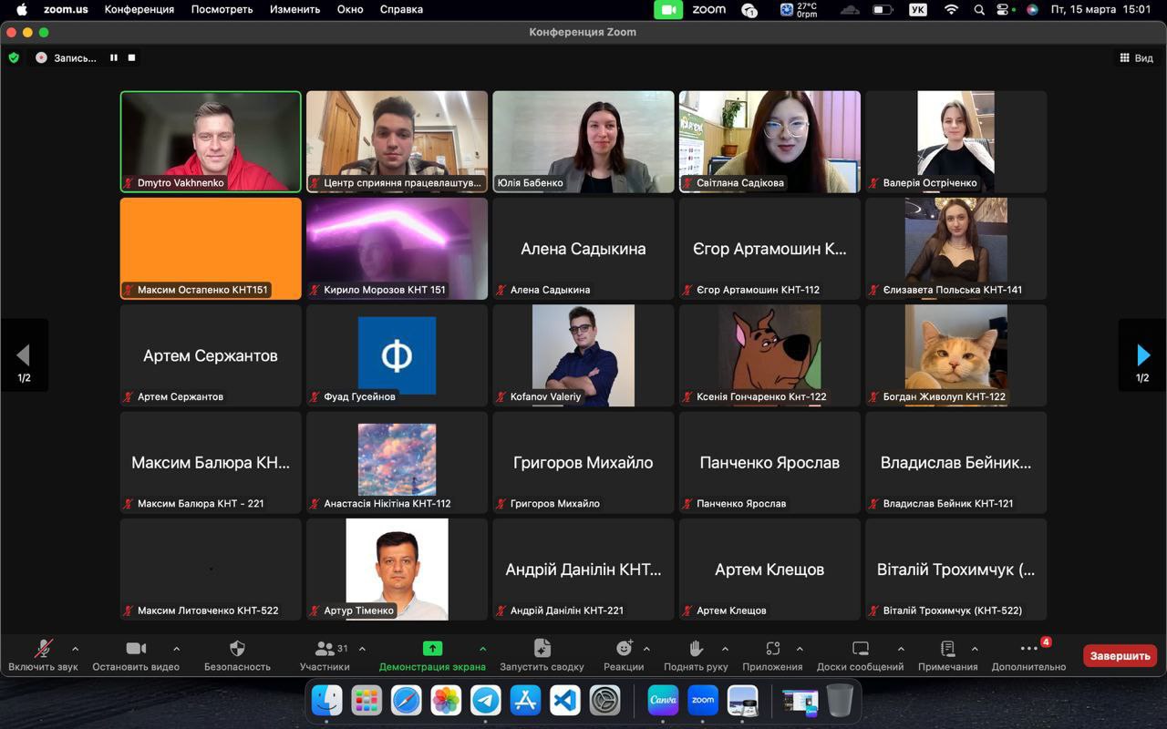1167x729 pixels.
Task: Expand video options arrow beside camera
Action: 176,649
